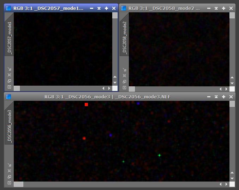Click the horizontal scrollbar thumb in the mode1 window

point(17,88)
